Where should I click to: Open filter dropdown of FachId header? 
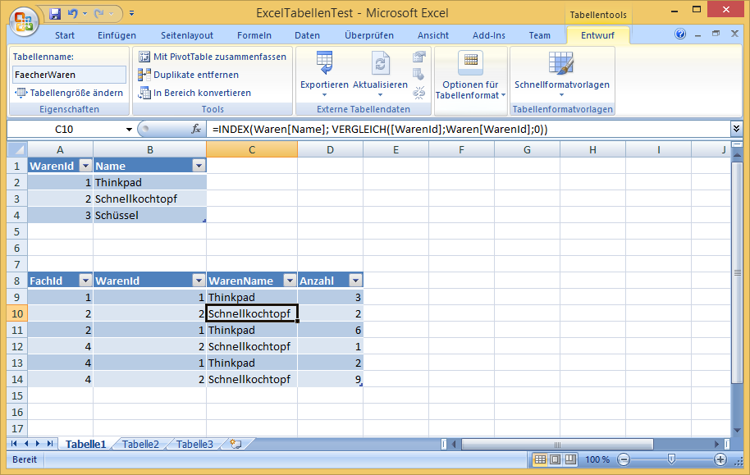[85, 281]
